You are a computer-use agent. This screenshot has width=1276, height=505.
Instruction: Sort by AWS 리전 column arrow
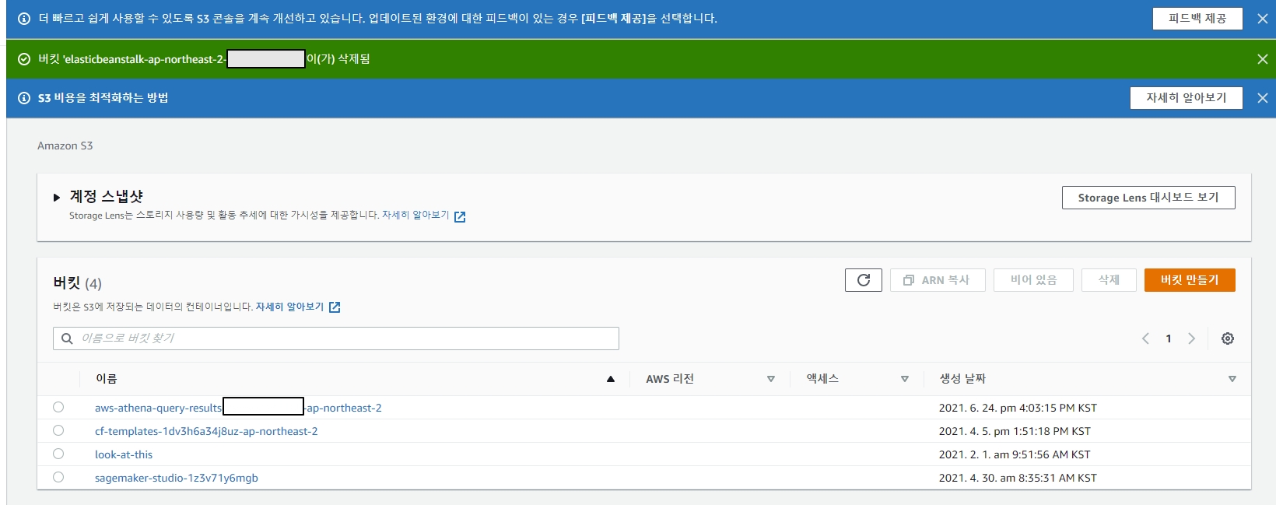pyautogui.click(x=771, y=379)
